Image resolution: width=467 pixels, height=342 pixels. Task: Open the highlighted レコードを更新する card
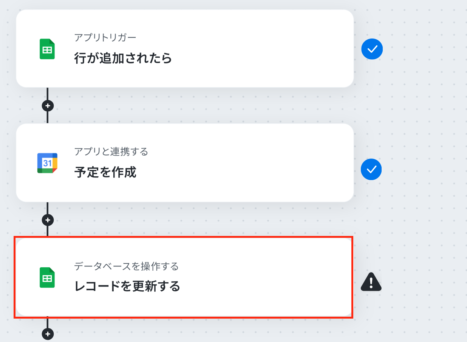pos(184,277)
